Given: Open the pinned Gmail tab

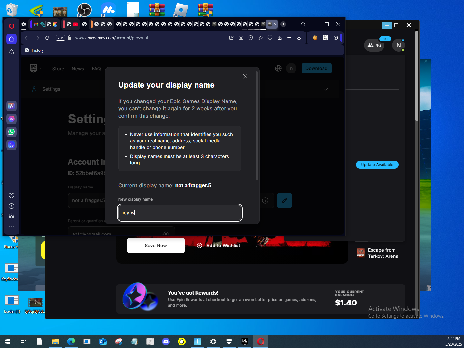Looking at the screenshot, I should pos(36,24).
